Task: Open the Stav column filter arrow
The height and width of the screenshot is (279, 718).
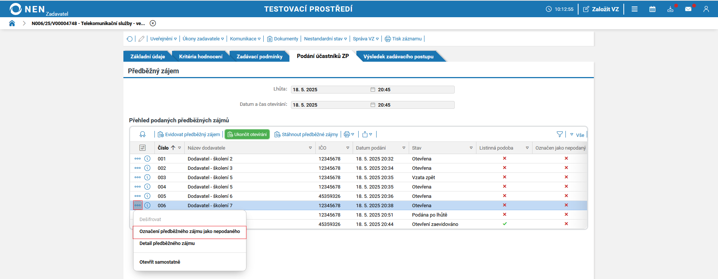Action: pos(471,148)
